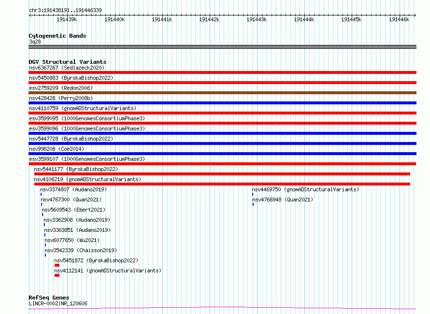The image size is (430, 314).
Task: Click the small red bar under nsv5451872
Action: [57, 265]
